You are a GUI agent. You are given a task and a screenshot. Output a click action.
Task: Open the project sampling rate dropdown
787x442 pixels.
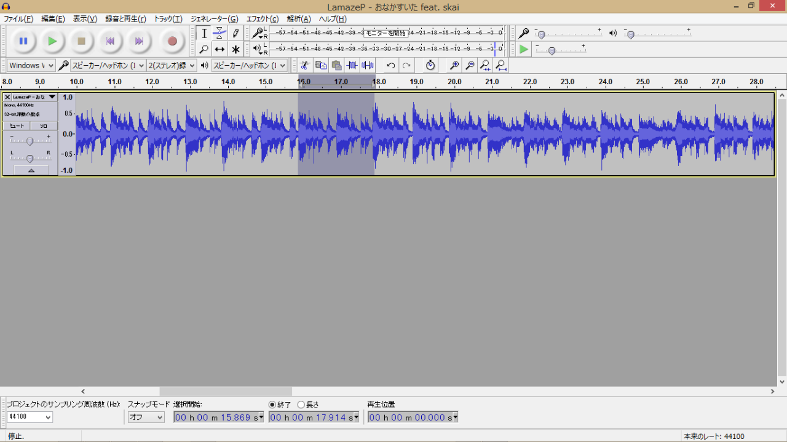(x=30, y=417)
